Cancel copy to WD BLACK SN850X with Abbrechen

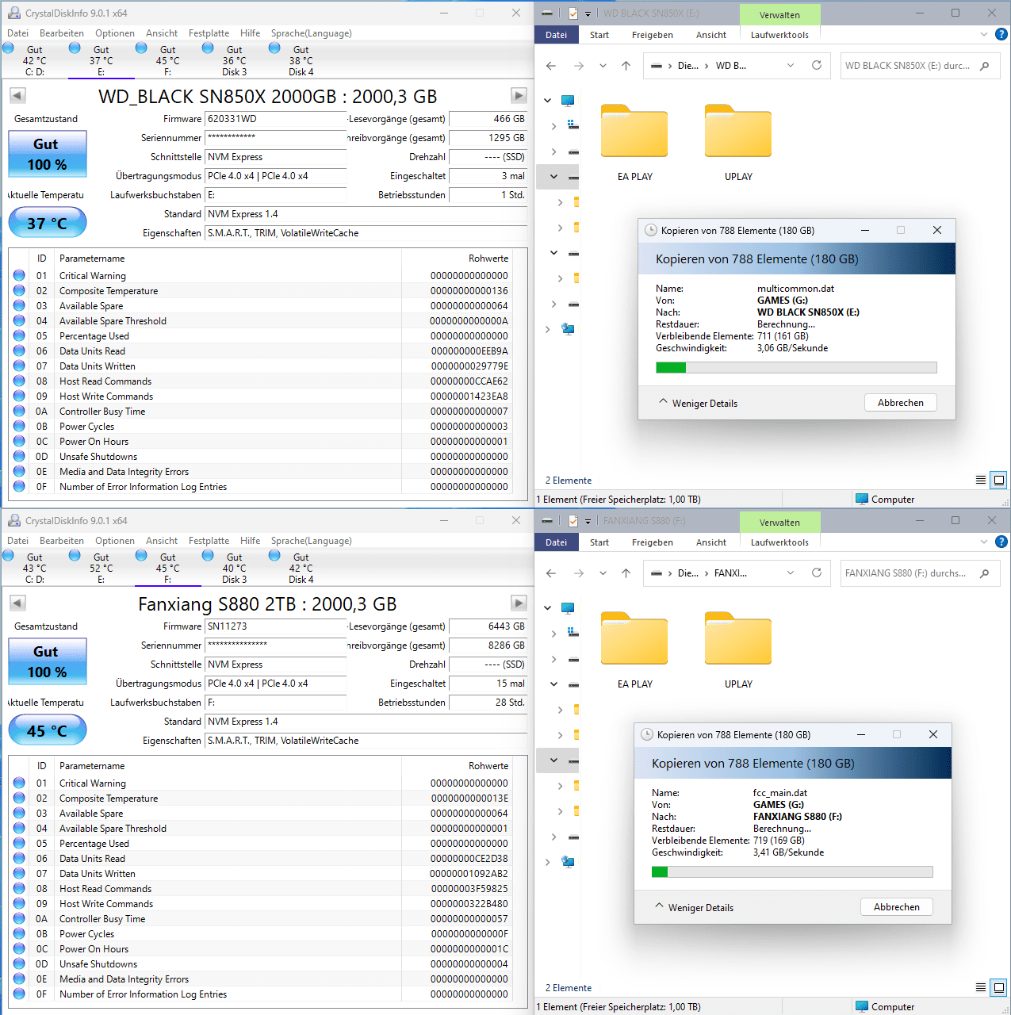point(900,403)
